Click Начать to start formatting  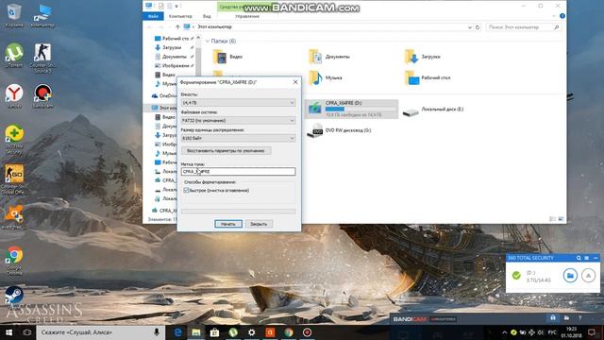228,224
